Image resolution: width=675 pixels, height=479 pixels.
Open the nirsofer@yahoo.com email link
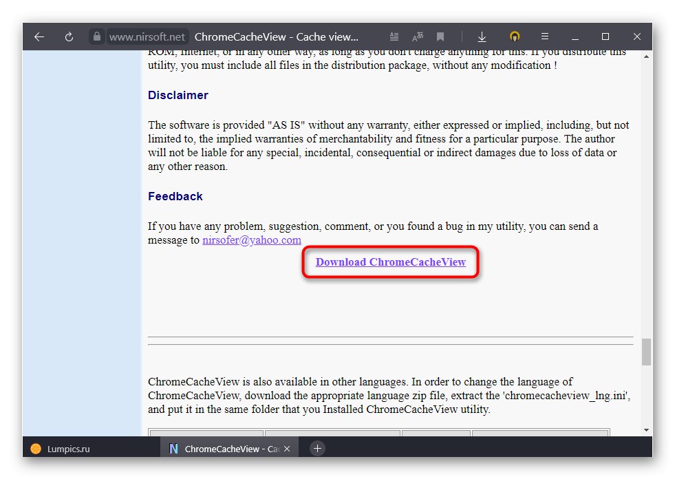coord(252,240)
